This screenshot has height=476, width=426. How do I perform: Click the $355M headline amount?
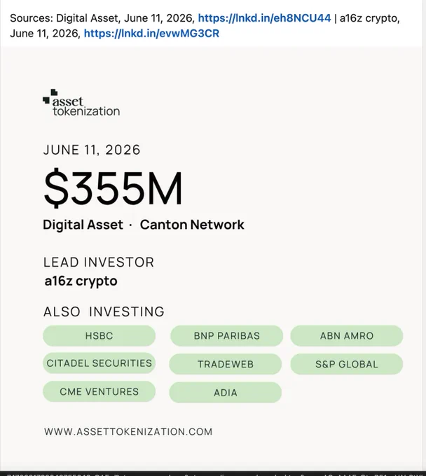tap(113, 188)
